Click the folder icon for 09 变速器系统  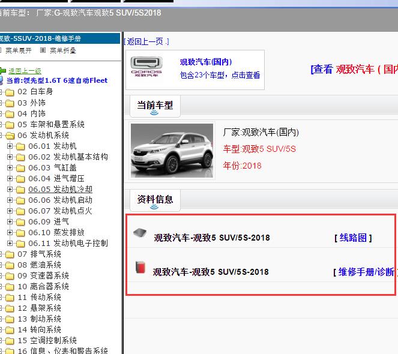pyautogui.click(x=10, y=276)
